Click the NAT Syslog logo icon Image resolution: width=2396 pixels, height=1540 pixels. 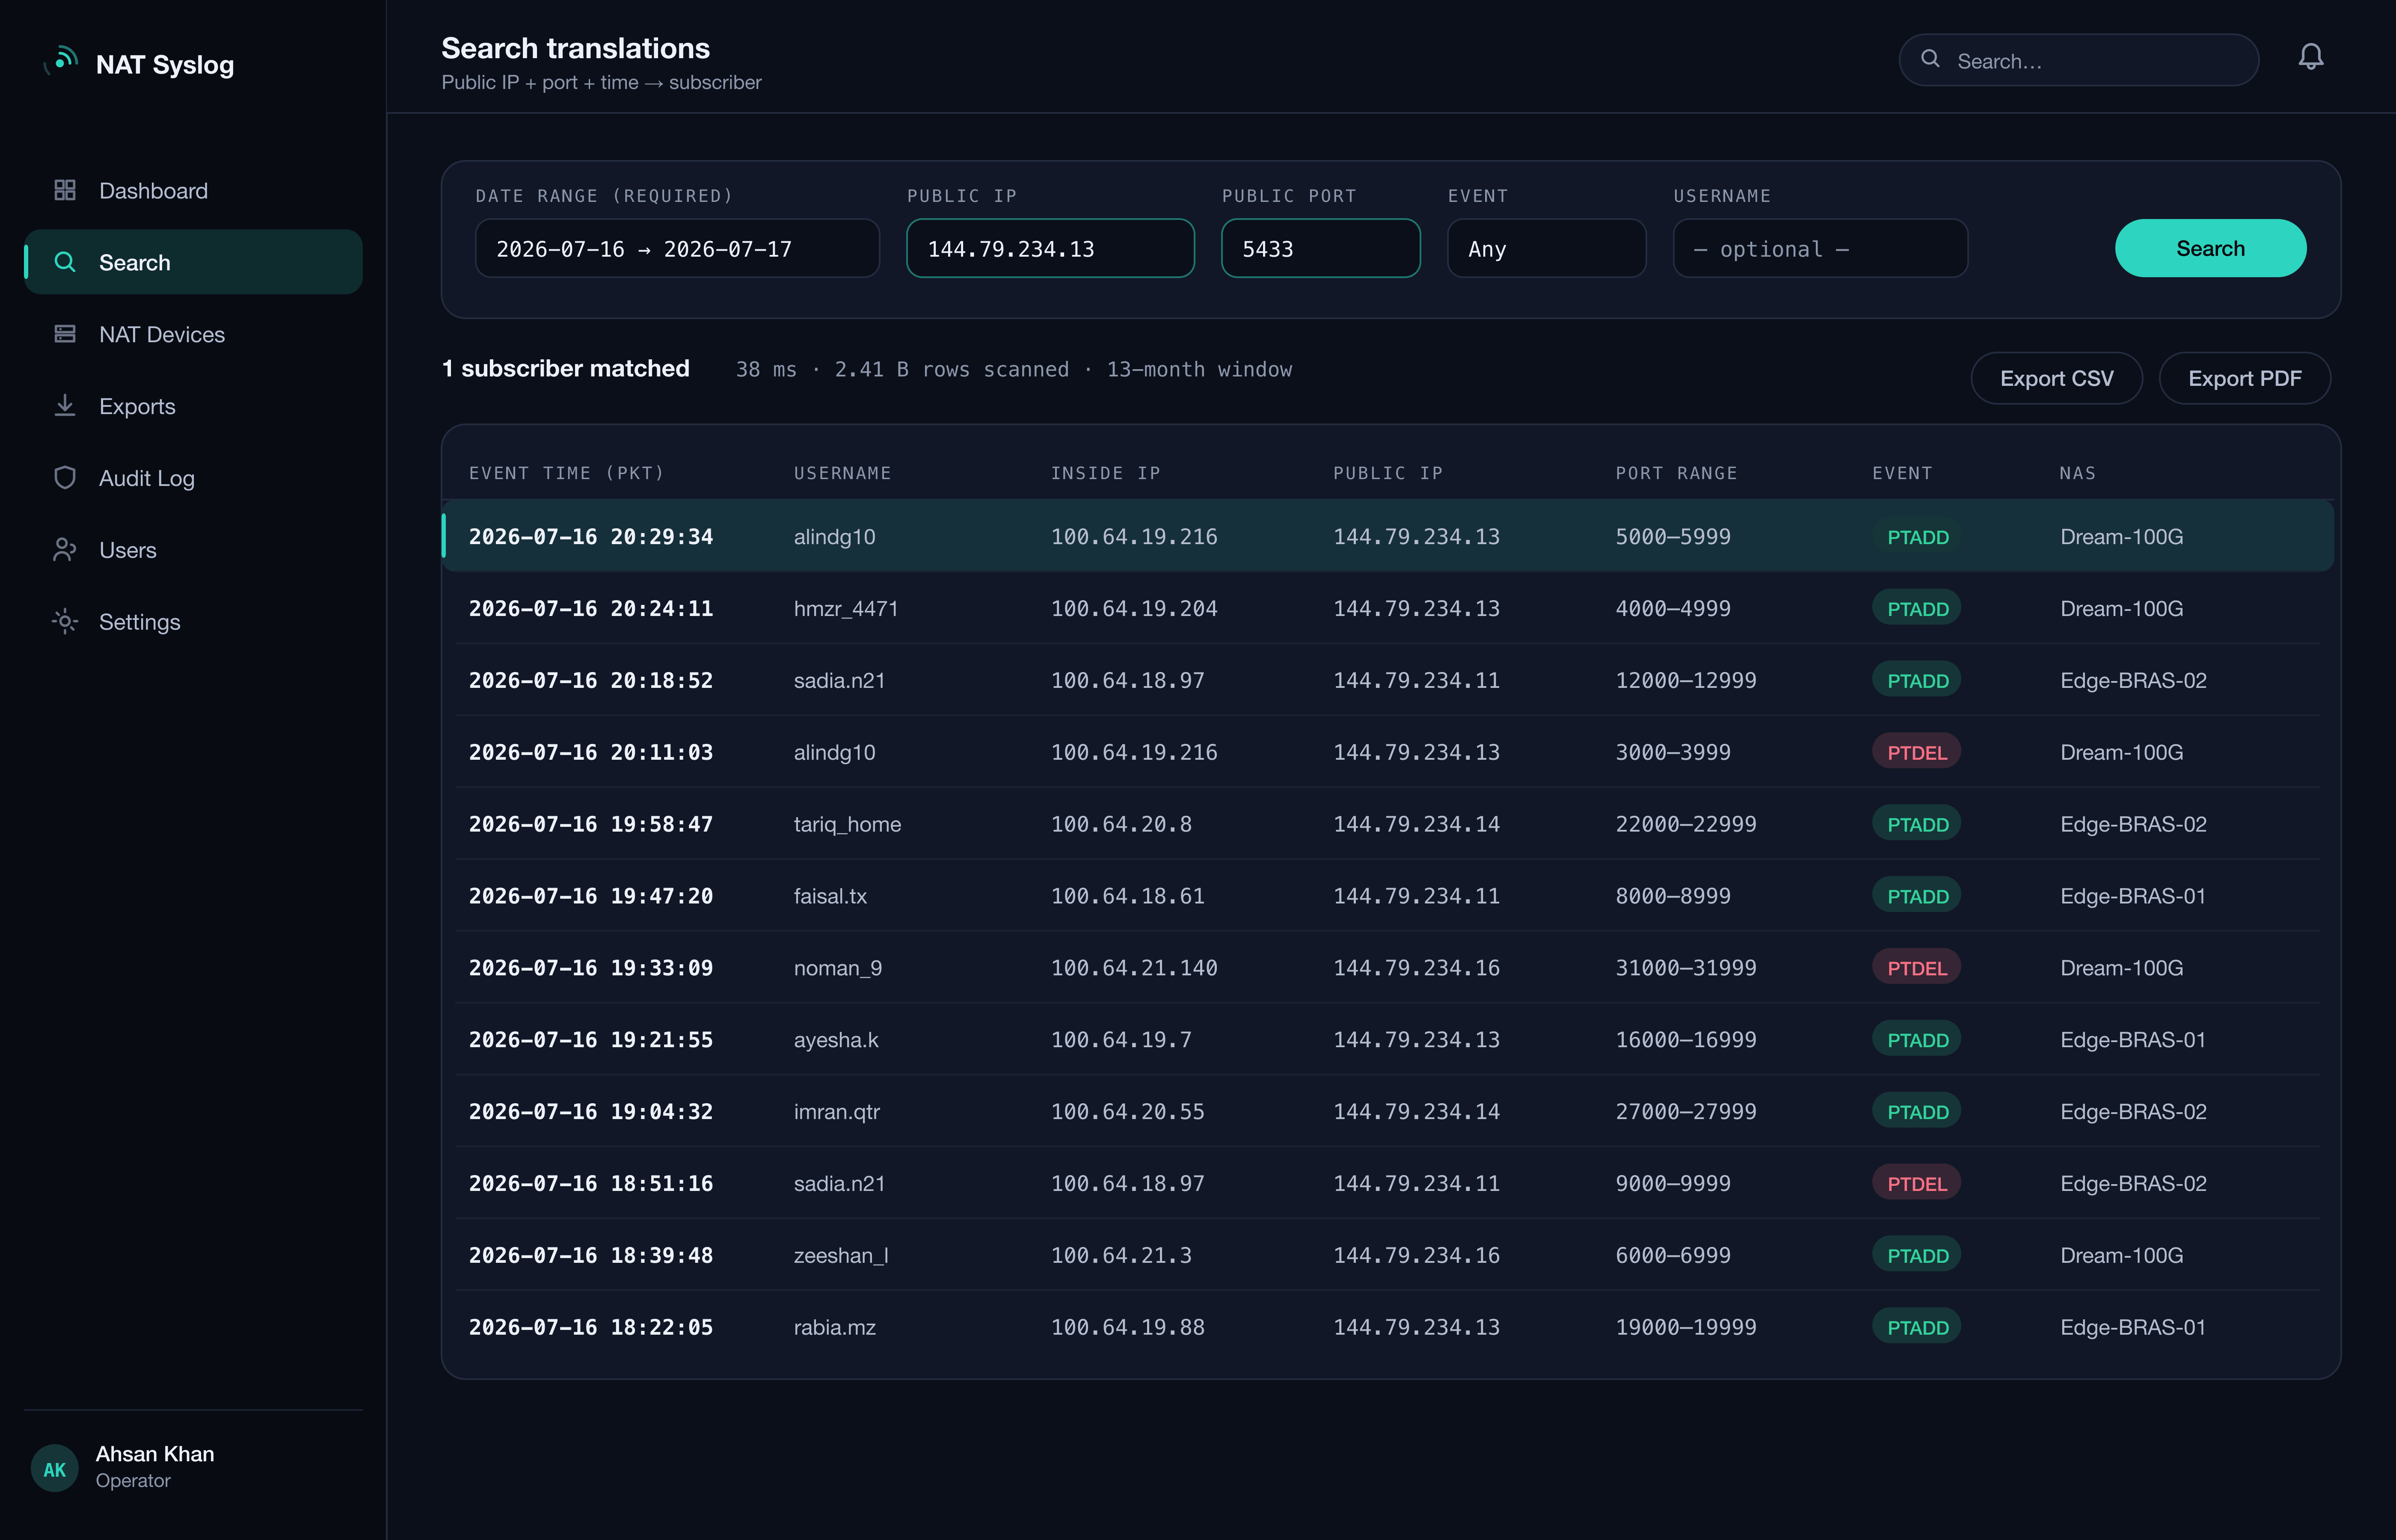tap(62, 62)
